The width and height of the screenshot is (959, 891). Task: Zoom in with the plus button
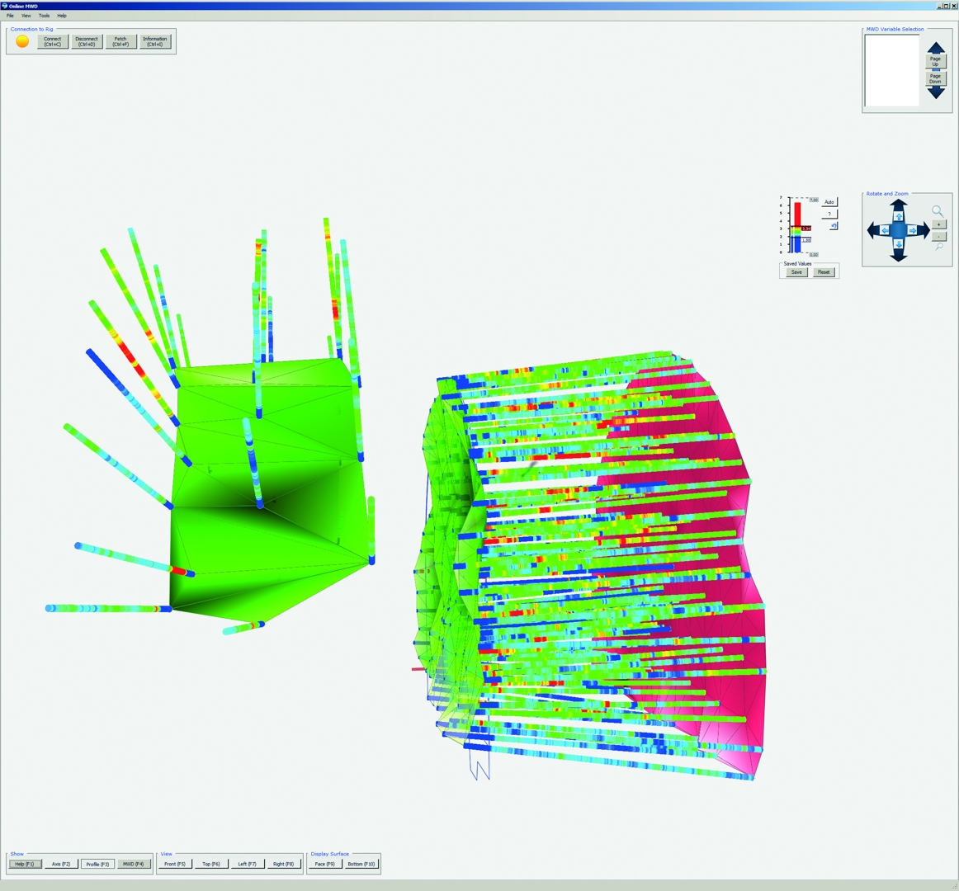click(x=939, y=224)
